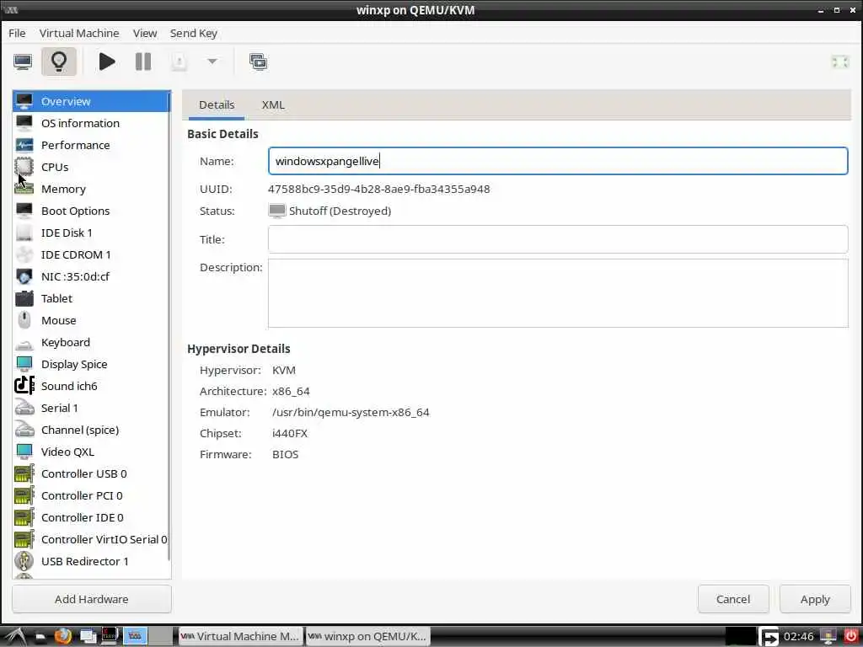Open OS information entry
Screen dimensions: 863x647
pos(91,123)
